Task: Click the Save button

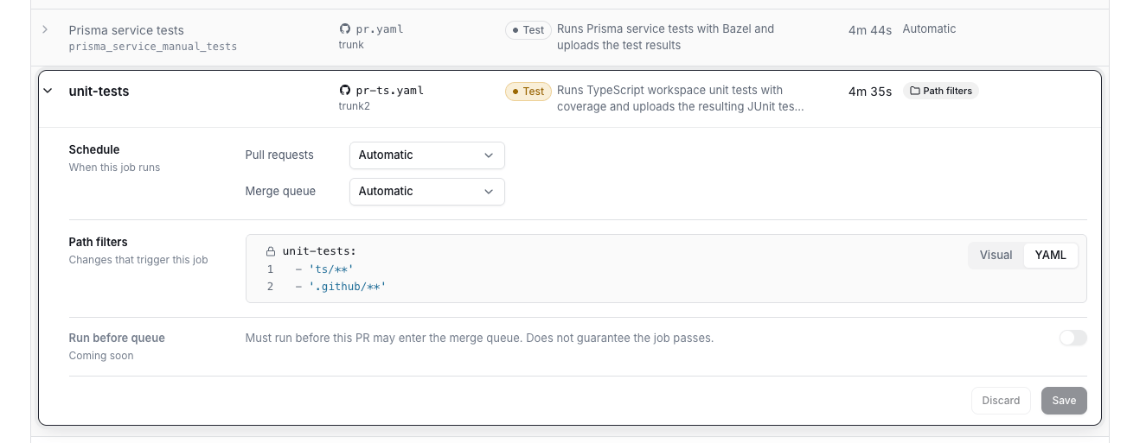Action: click(x=1064, y=401)
